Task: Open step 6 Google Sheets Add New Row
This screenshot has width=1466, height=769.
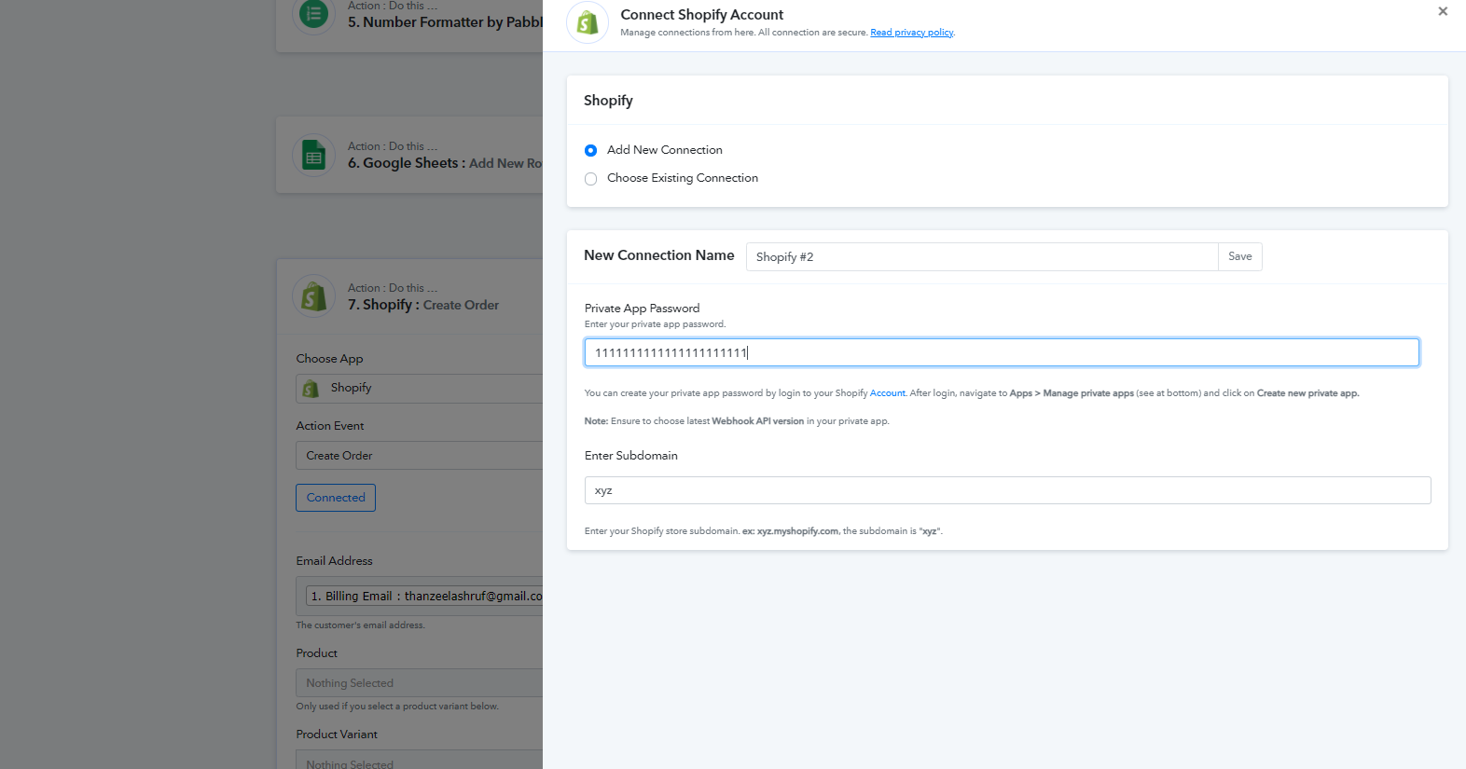Action: [445, 163]
